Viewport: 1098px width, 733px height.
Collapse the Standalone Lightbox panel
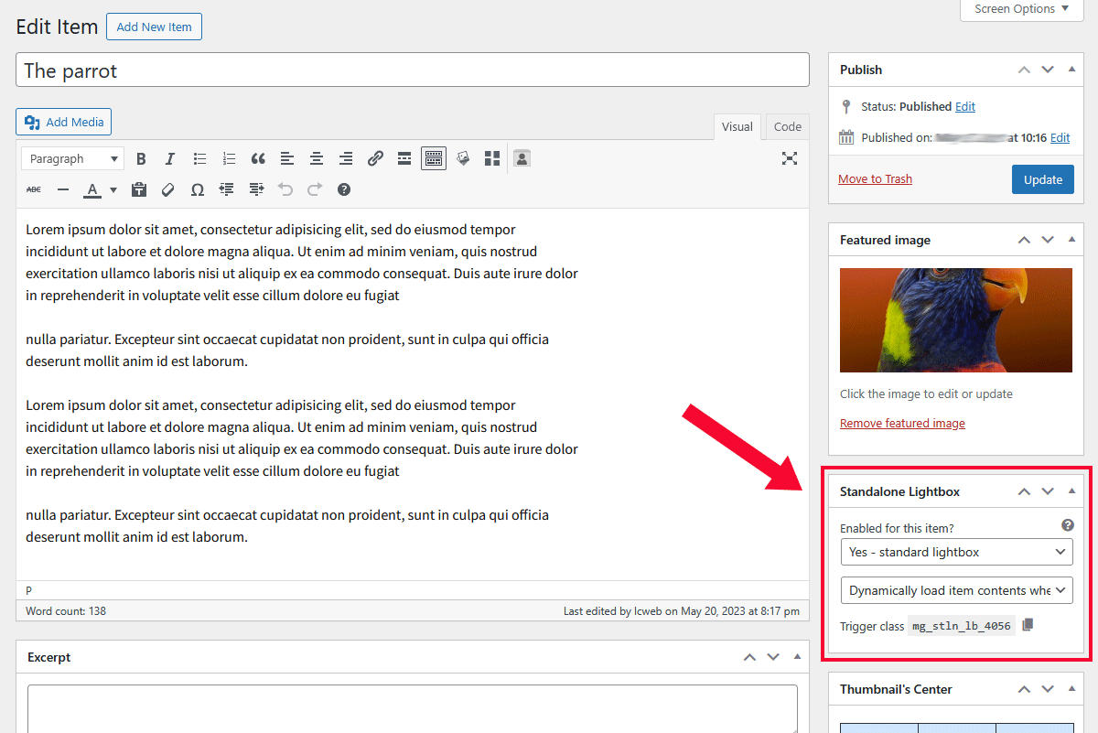1071,491
